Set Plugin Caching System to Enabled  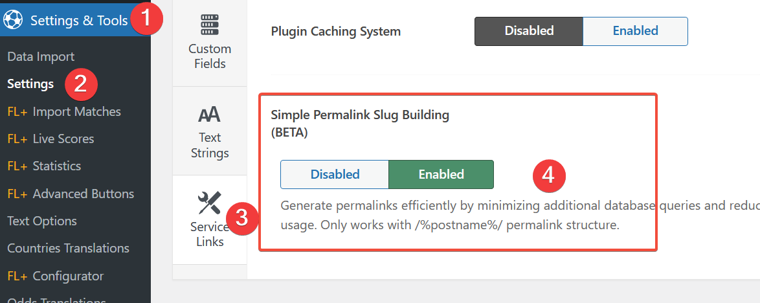(635, 32)
